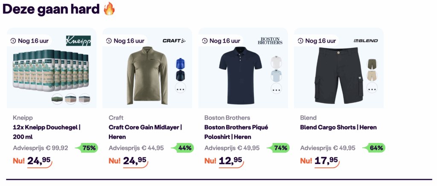437x186 pixels.
Task: Click the Kneipp brand logo
Action: pyautogui.click(x=78, y=40)
